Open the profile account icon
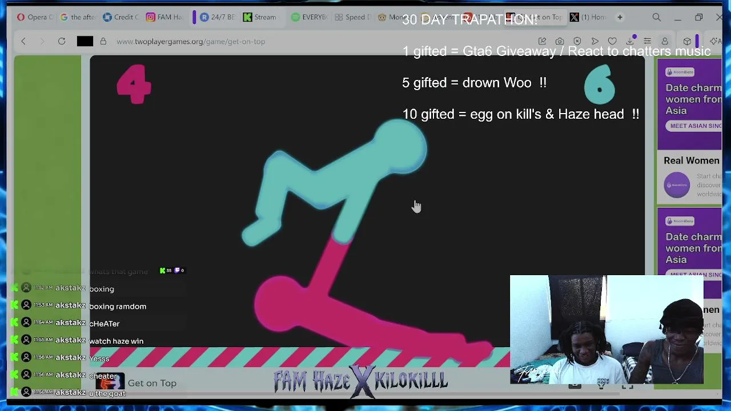This screenshot has height=411, width=731. click(665, 41)
